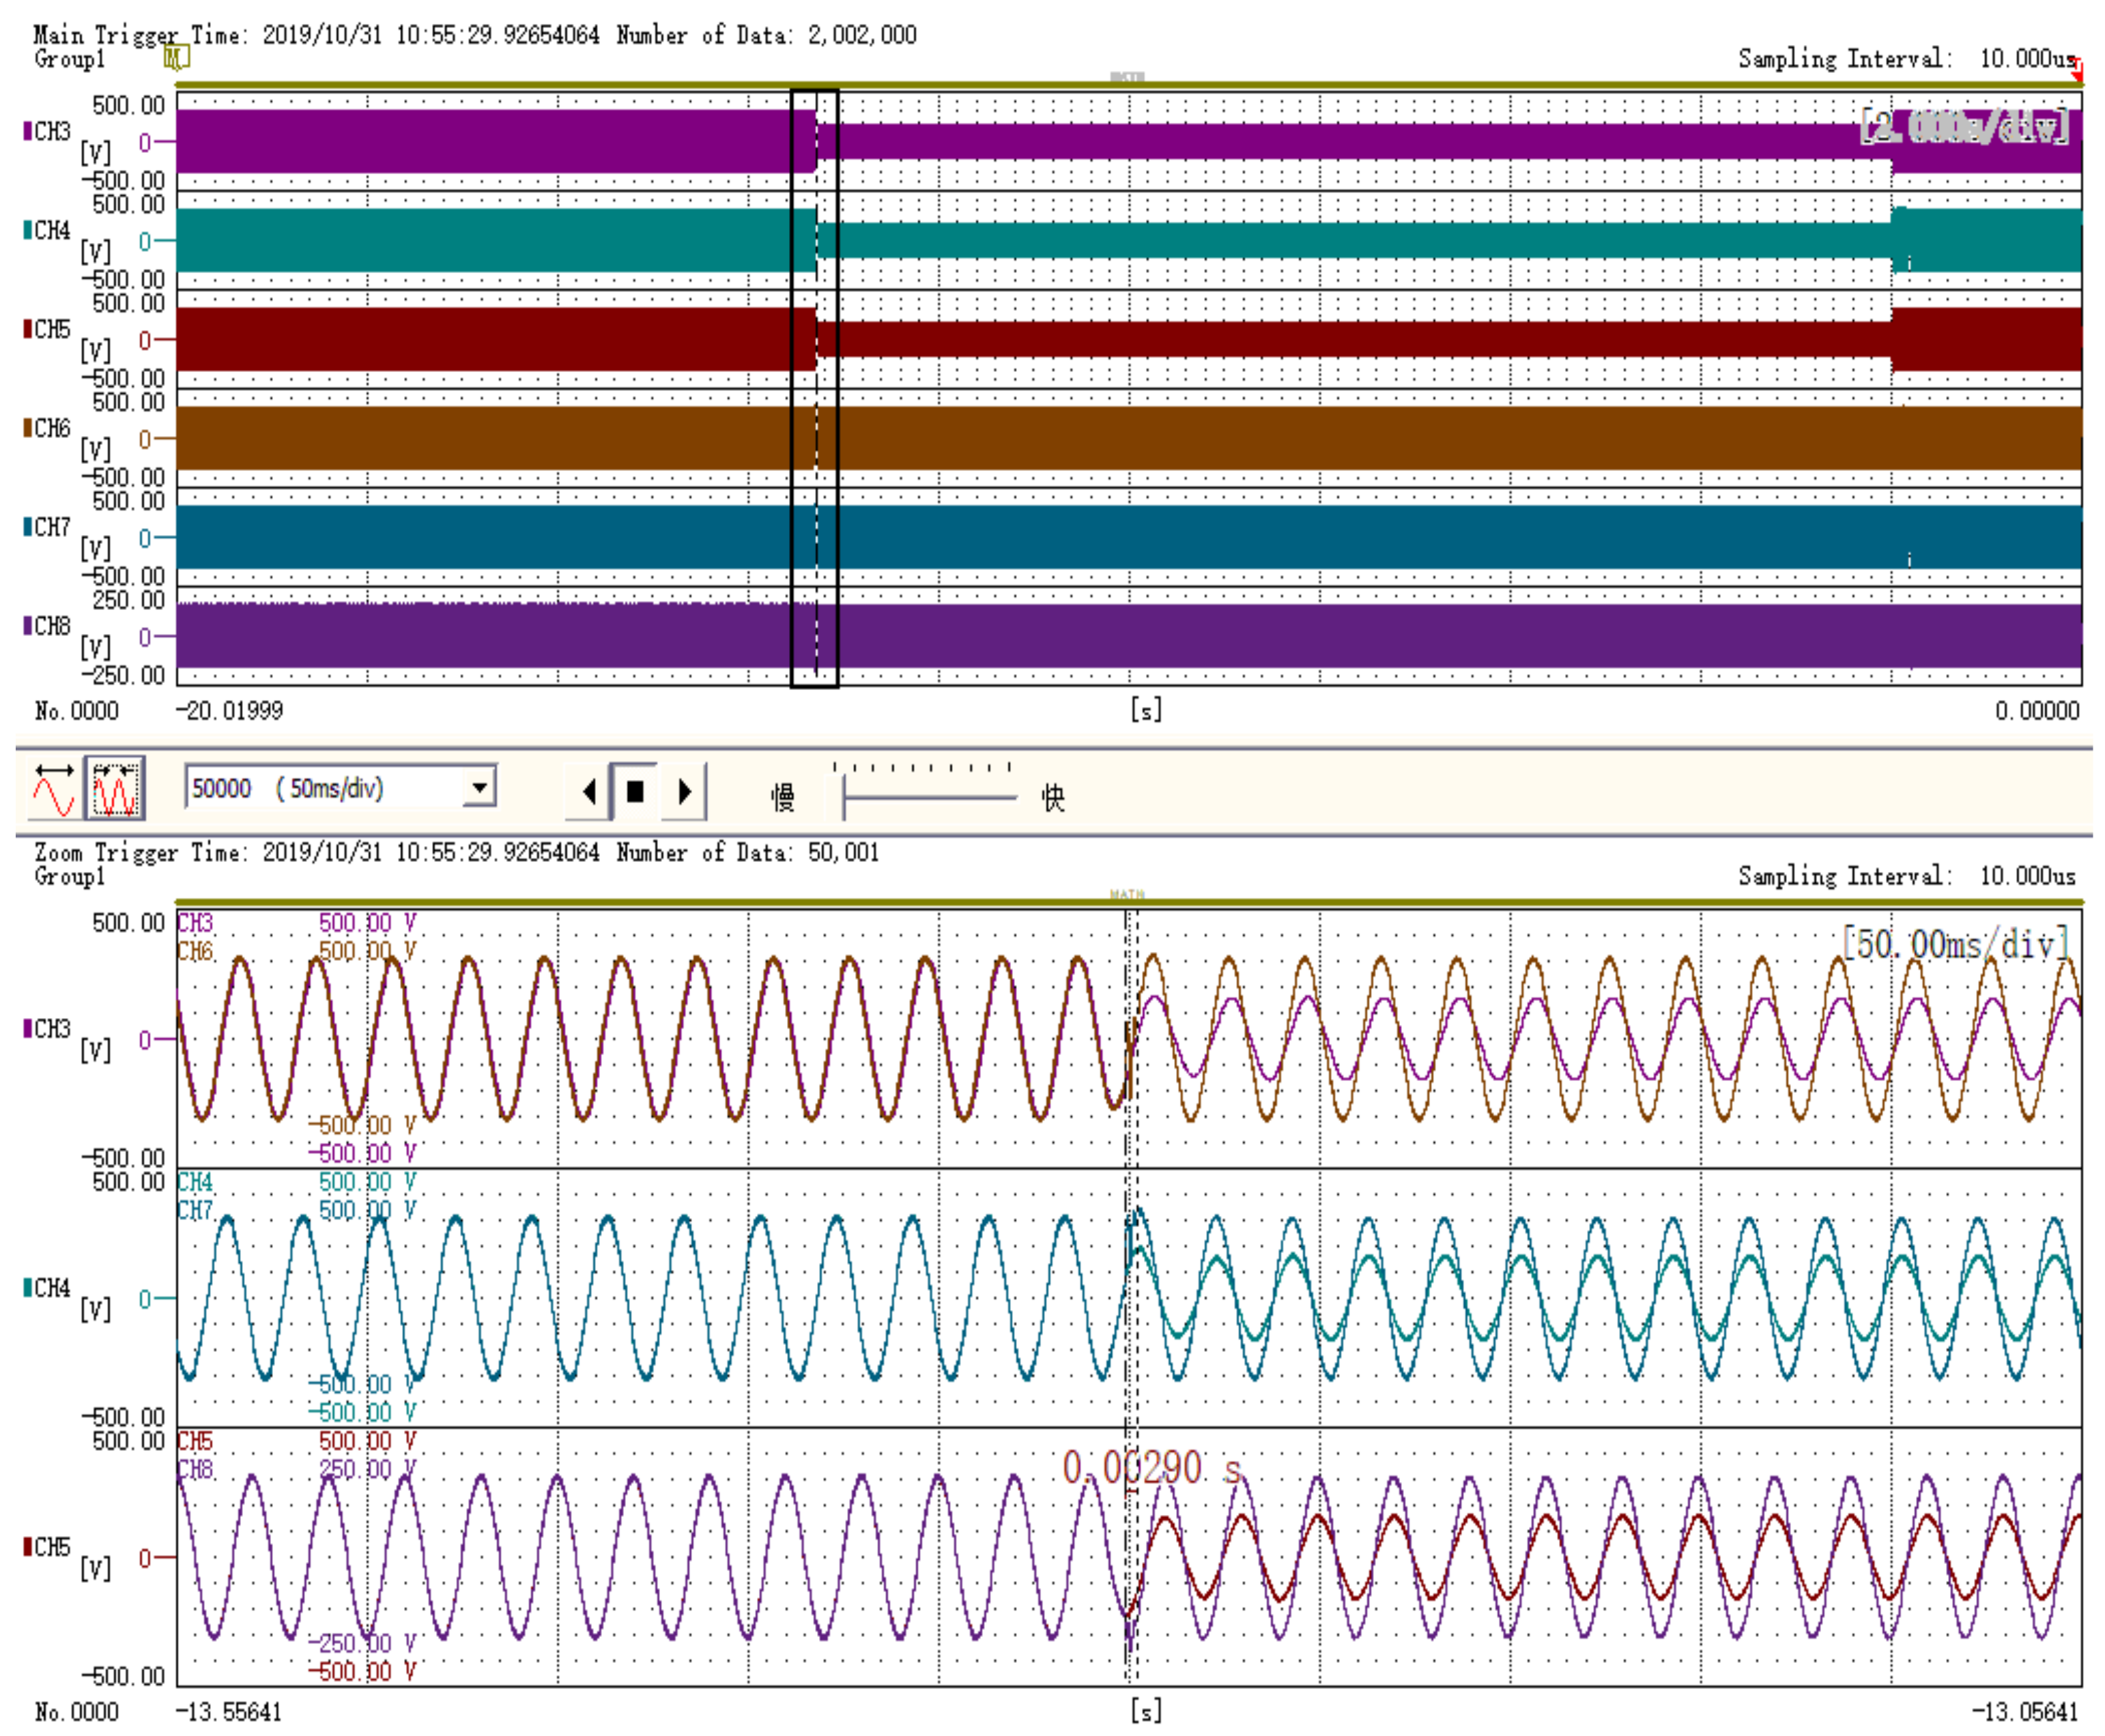2105x1736 pixels.
Task: Click the CH7 label in zoom view legend
Action: [x=195, y=1210]
